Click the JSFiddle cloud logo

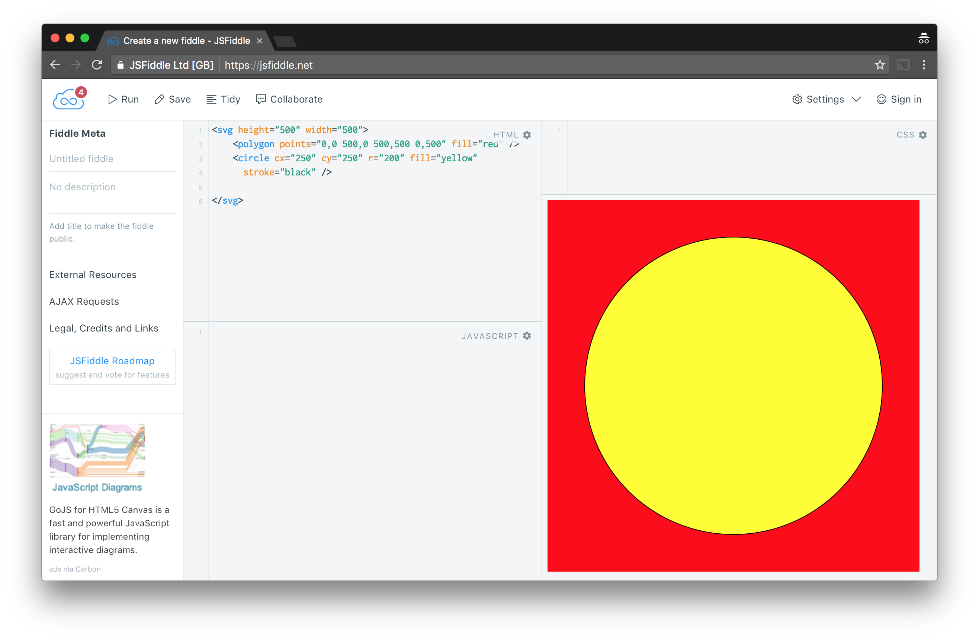pyautogui.click(x=69, y=99)
